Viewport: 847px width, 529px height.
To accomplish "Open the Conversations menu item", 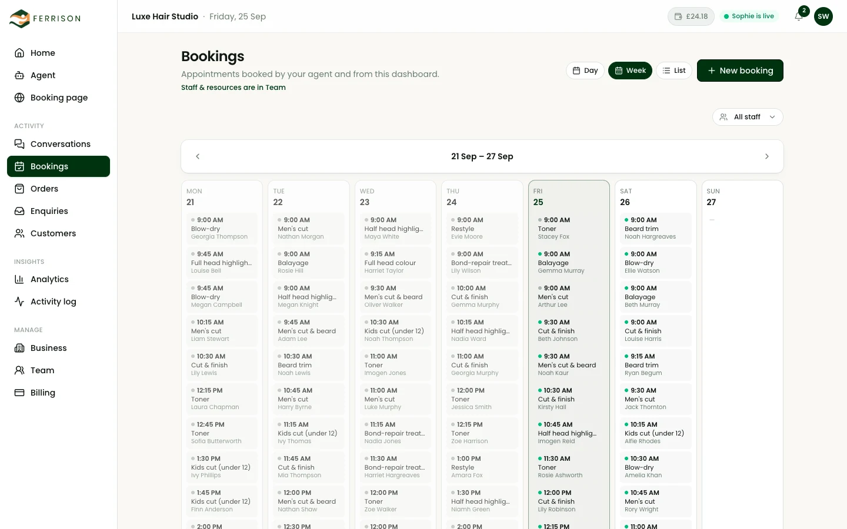I will click(x=58, y=144).
